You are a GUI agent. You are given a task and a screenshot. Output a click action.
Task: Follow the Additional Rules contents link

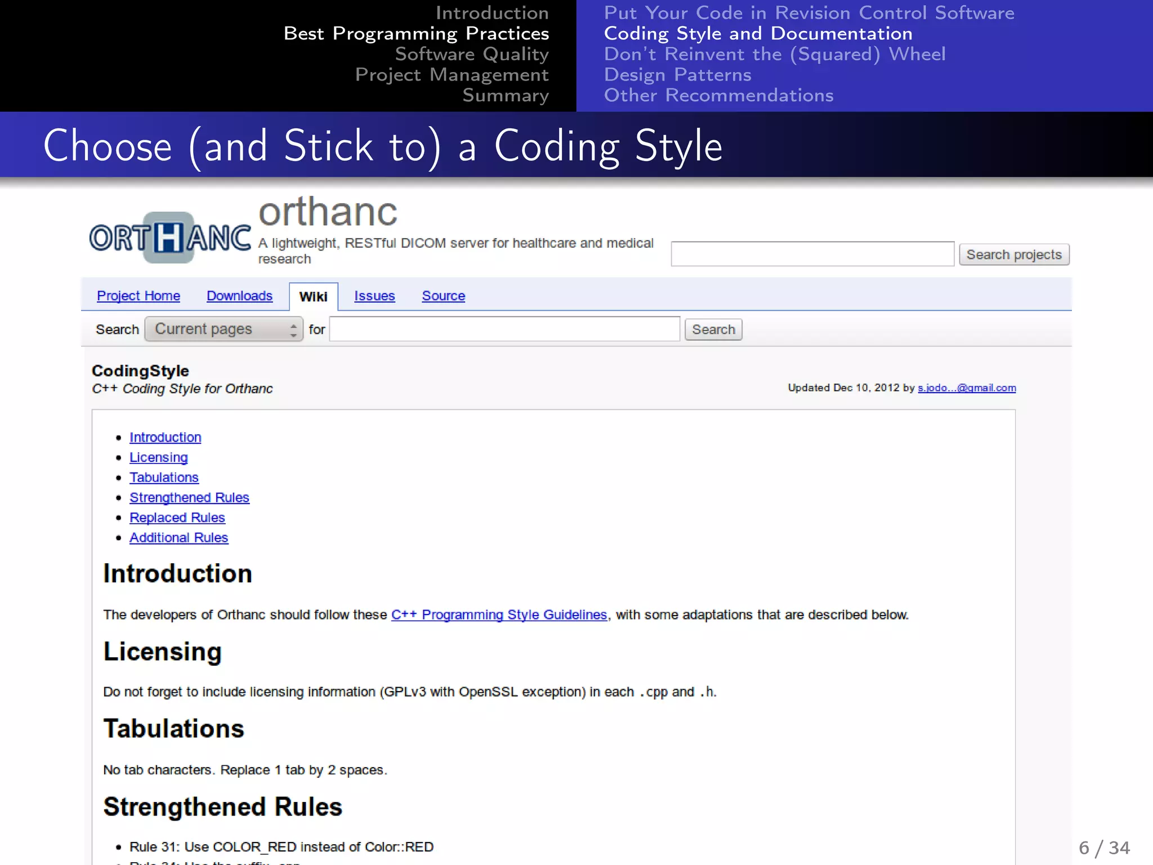coord(178,537)
